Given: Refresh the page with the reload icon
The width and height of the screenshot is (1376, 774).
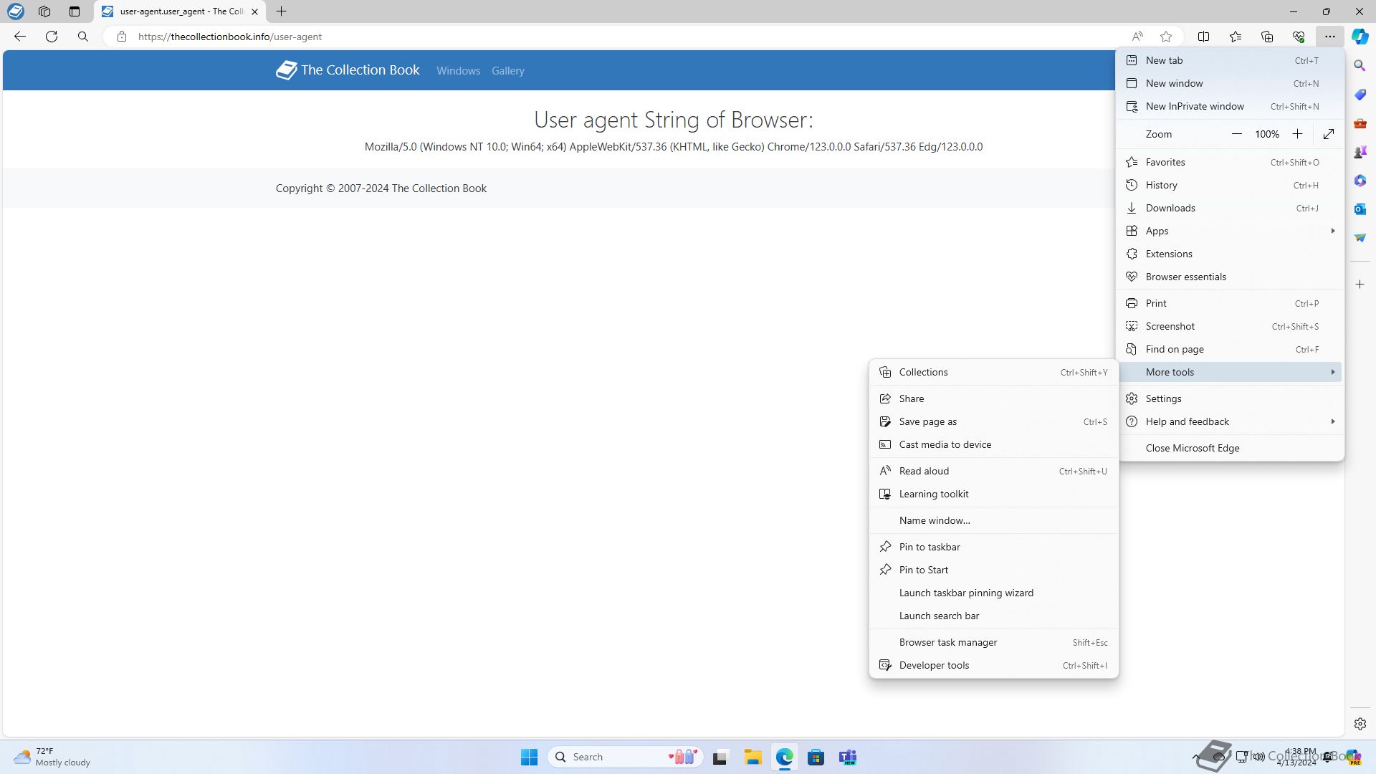Looking at the screenshot, I should click(x=52, y=37).
